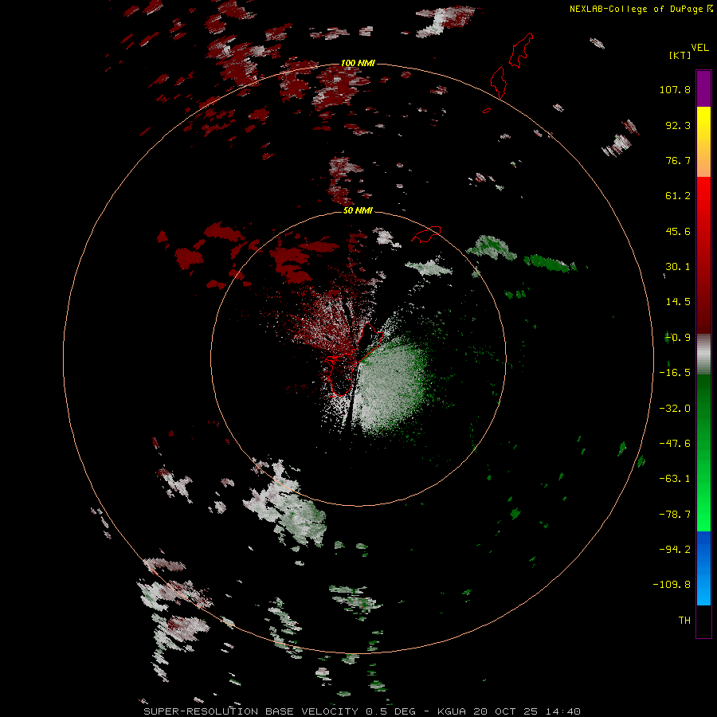717x717 pixels.
Task: Click the -63.1 scale value
Action: [x=675, y=479]
